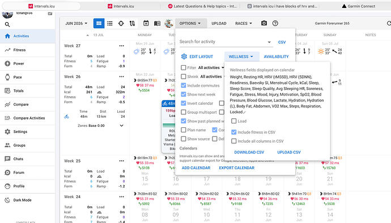Click the CSV link beside search
Viewport: 391px width, 223px height.
coord(282,42)
